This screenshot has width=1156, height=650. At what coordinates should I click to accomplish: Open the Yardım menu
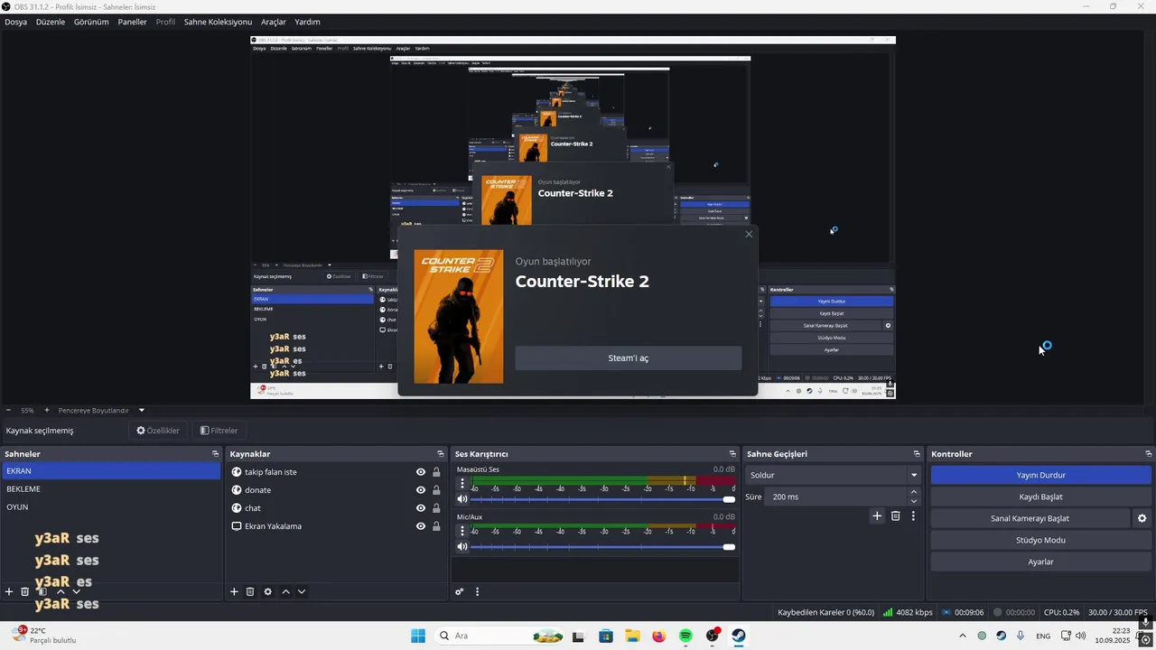(x=307, y=22)
